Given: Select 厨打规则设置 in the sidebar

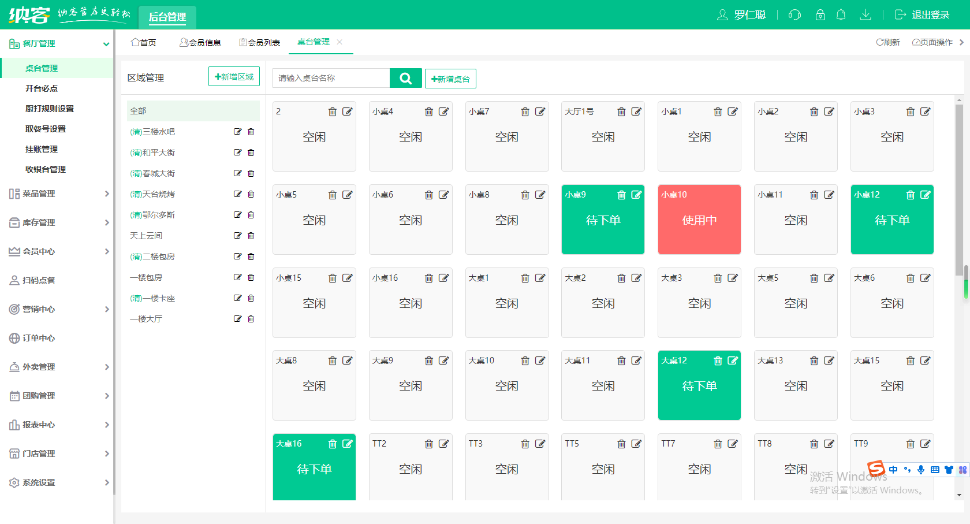Looking at the screenshot, I should click(50, 109).
